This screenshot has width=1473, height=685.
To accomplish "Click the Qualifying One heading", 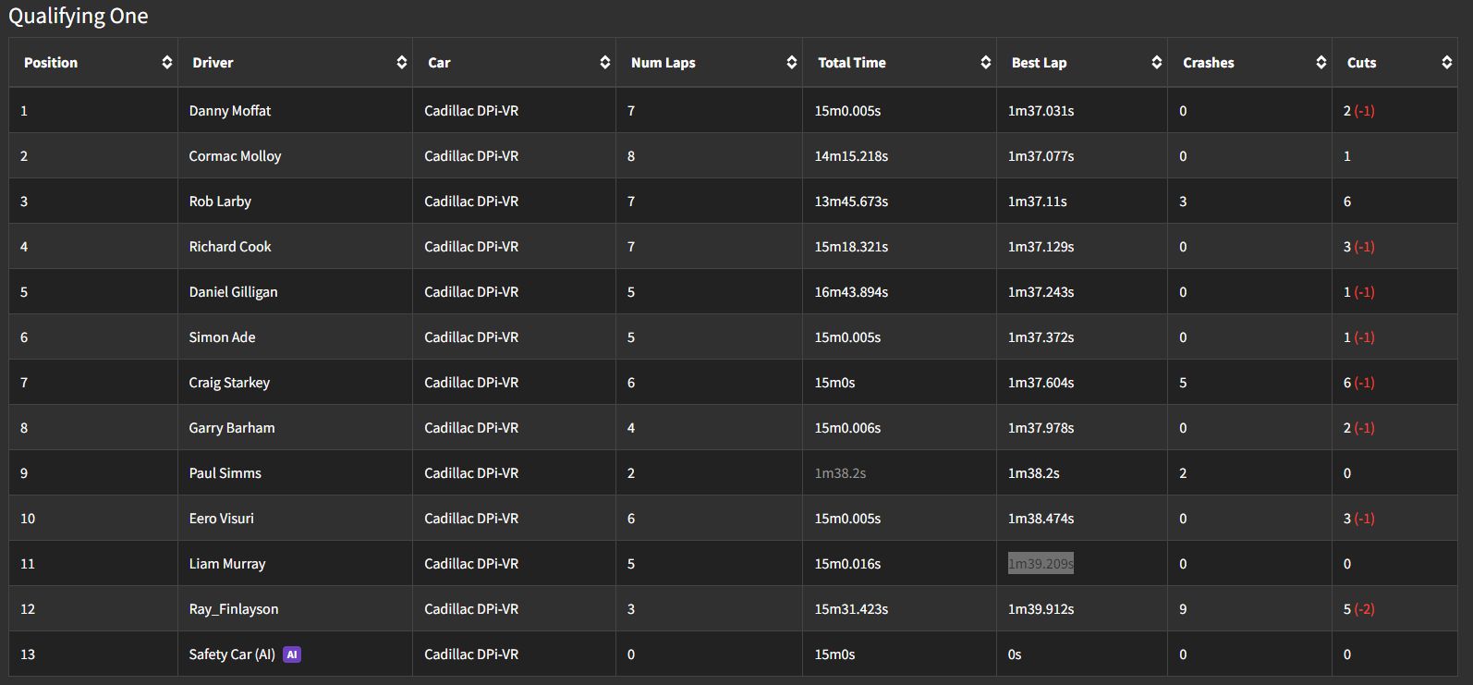I will point(79,16).
